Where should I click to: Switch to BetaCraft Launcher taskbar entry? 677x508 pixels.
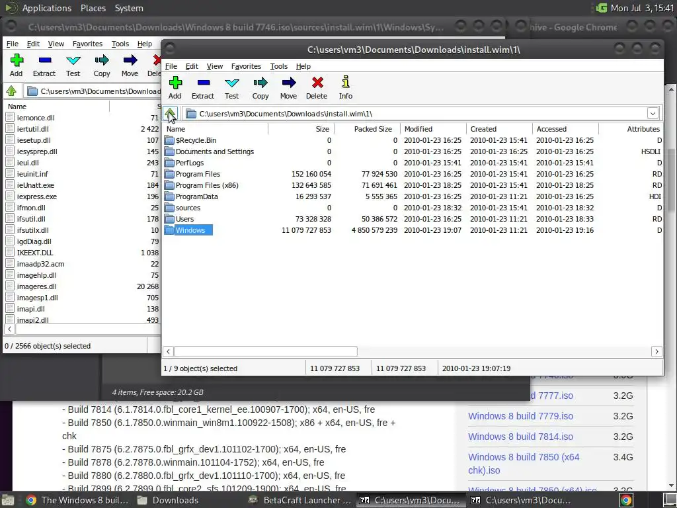tap(301, 500)
